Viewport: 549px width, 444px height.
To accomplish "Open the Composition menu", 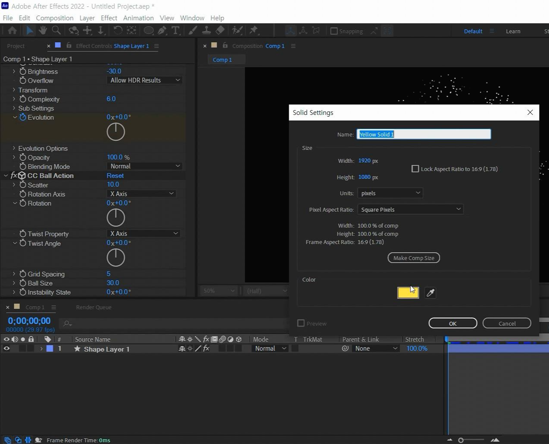I will pos(54,18).
